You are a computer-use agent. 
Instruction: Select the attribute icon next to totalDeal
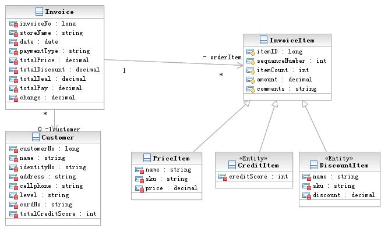click(13, 79)
